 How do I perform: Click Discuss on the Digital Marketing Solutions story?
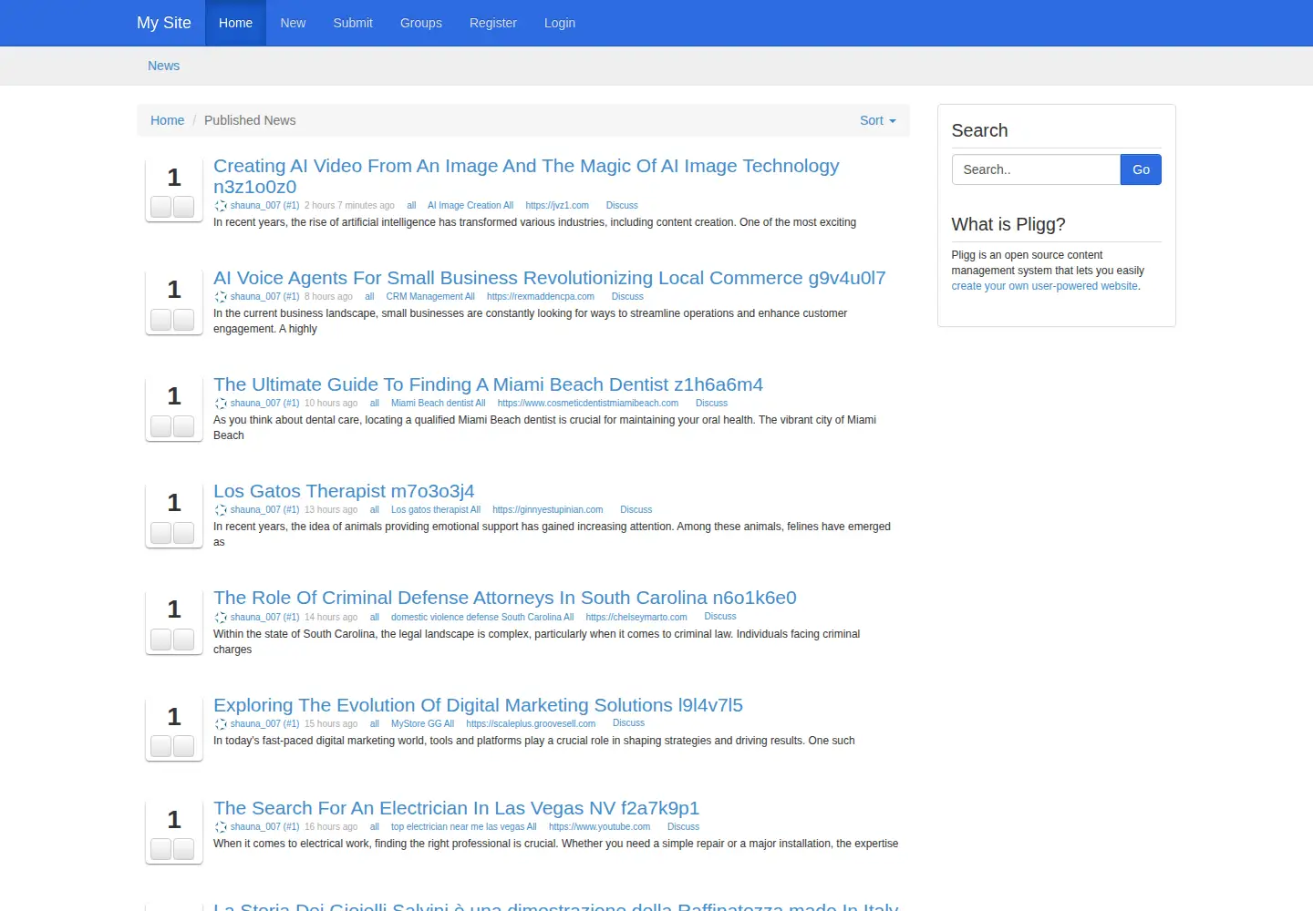pos(628,723)
